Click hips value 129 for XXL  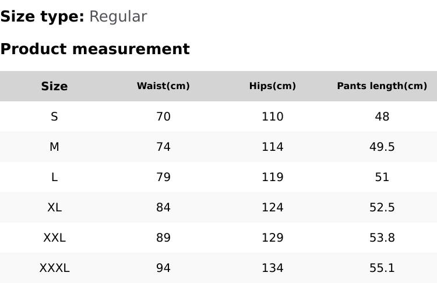point(272,238)
